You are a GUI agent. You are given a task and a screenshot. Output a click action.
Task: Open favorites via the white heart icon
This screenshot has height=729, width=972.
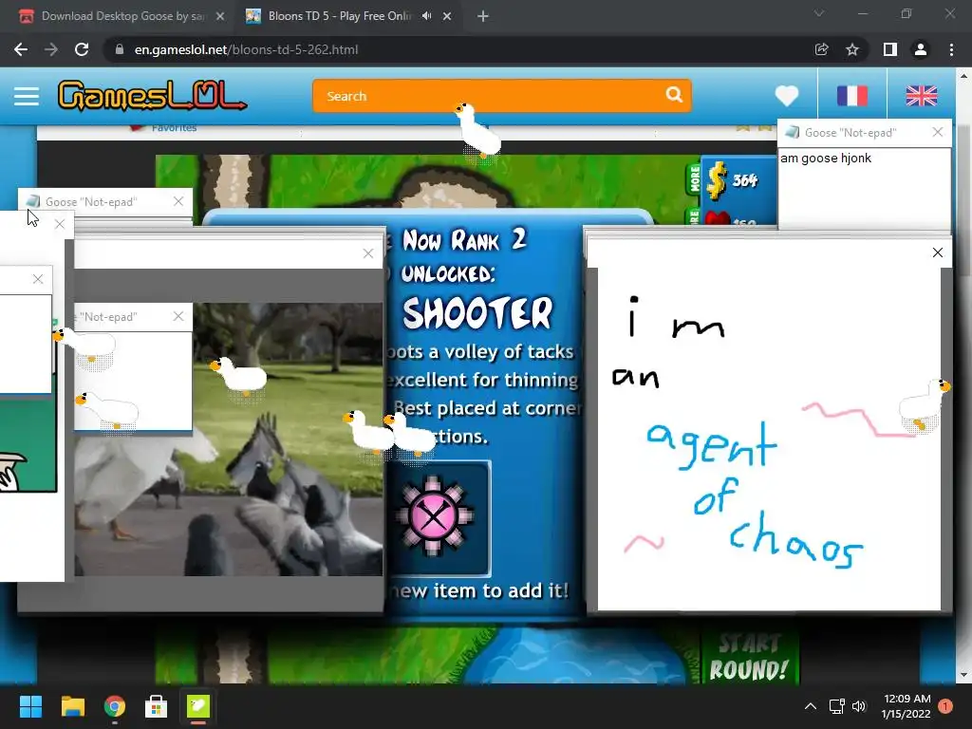pyautogui.click(x=787, y=96)
